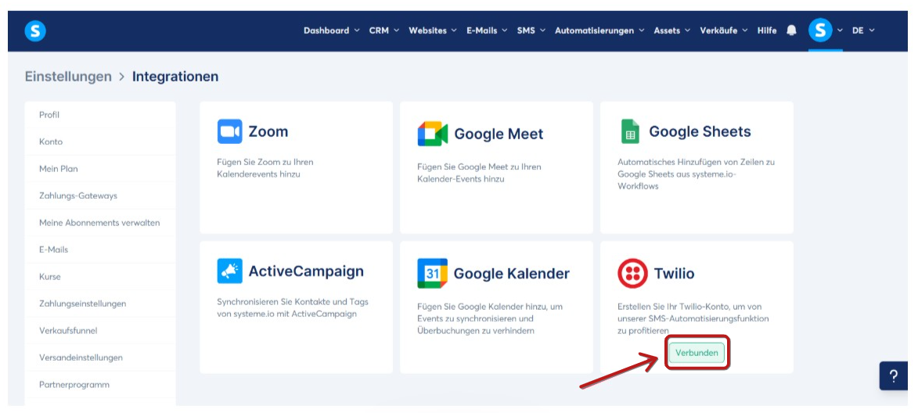
Task: Go to Einstellungen breadcrumb link
Action: pyautogui.click(x=68, y=77)
